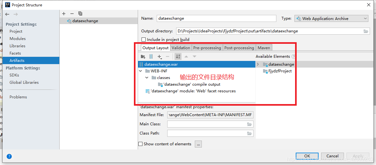Open the Pre-processing tab
The image size is (376, 165).
coord(207,48)
